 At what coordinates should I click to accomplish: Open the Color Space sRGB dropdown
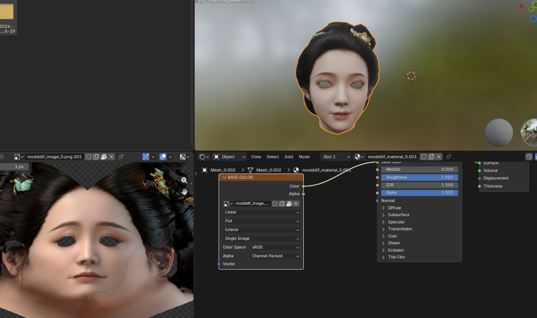point(275,247)
